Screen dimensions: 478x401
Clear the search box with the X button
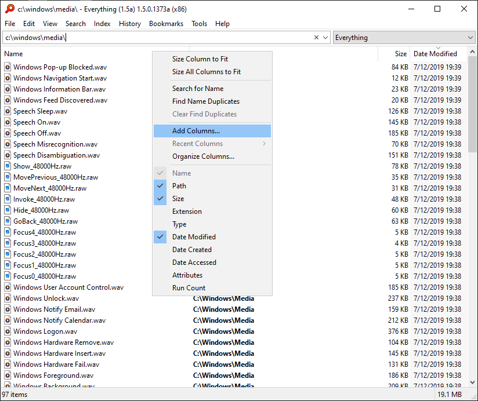click(x=316, y=38)
